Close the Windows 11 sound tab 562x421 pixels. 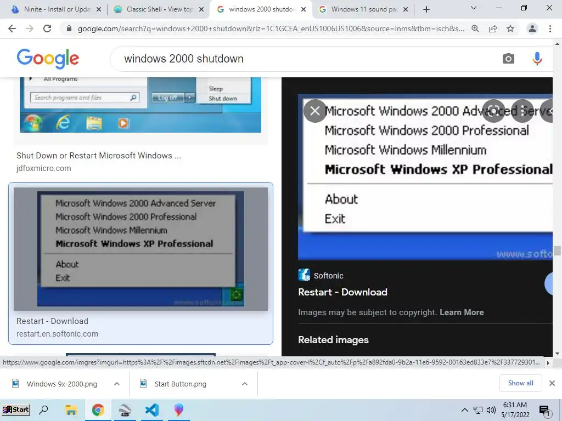406,10
